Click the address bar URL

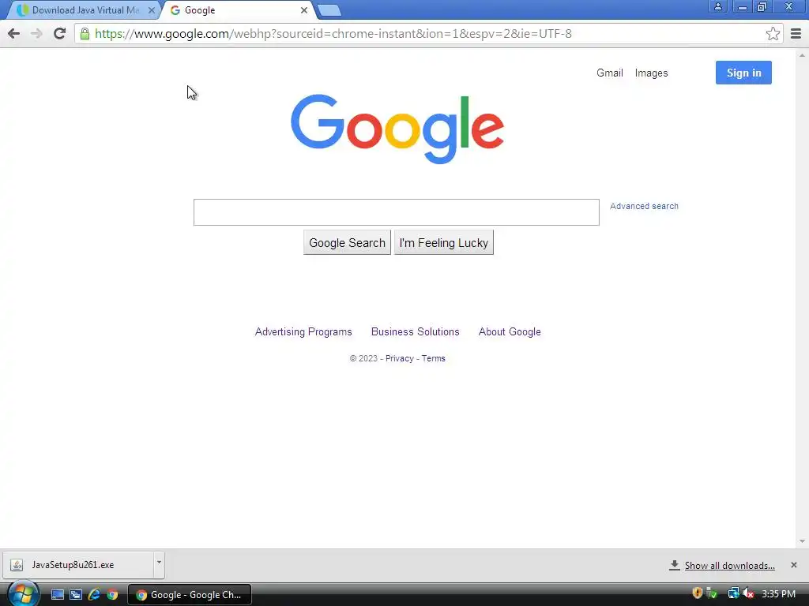click(x=333, y=34)
